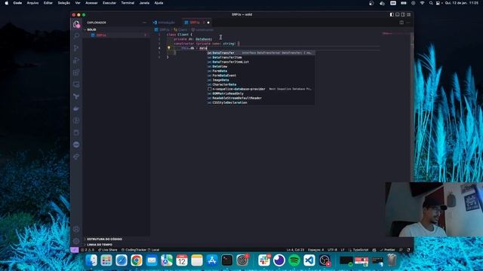Toggle bottom panel layout button
Image resolution: width=483 pixels, height=271 pixels.
(x=398, y=14)
